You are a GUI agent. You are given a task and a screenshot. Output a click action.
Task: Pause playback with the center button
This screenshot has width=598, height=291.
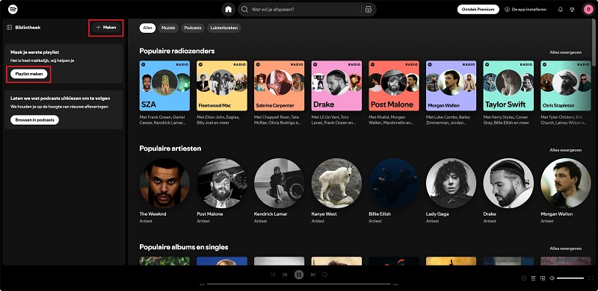[x=299, y=275]
